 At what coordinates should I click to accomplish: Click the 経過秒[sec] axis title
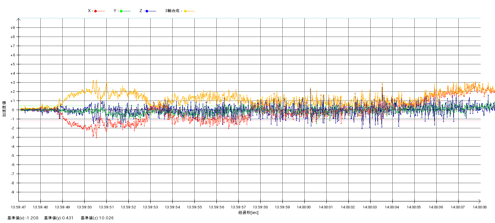pyautogui.click(x=248, y=212)
